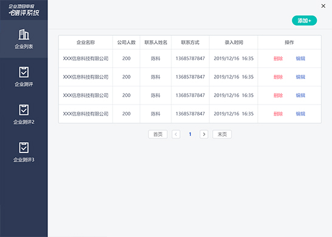Select the 企业测评2 sidebar label
332x237 pixels.
coord(24,122)
